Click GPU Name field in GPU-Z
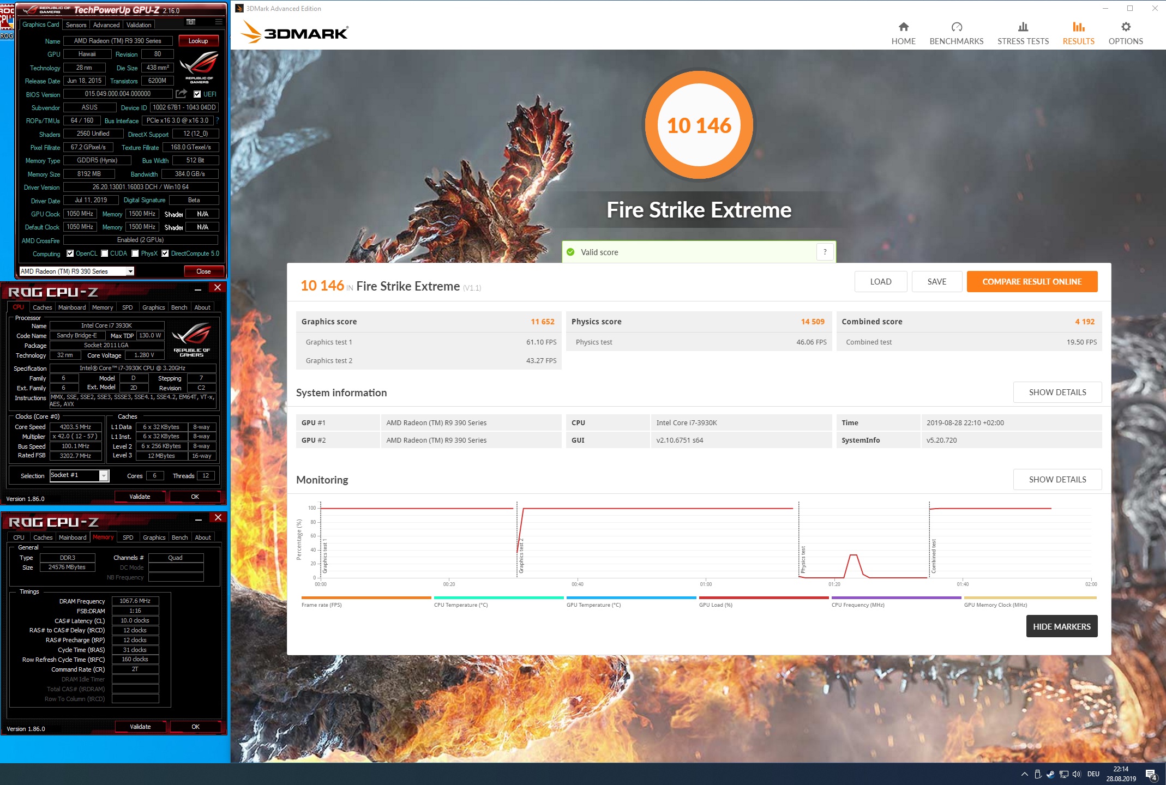Screen dimensions: 1166x785 [x=118, y=41]
